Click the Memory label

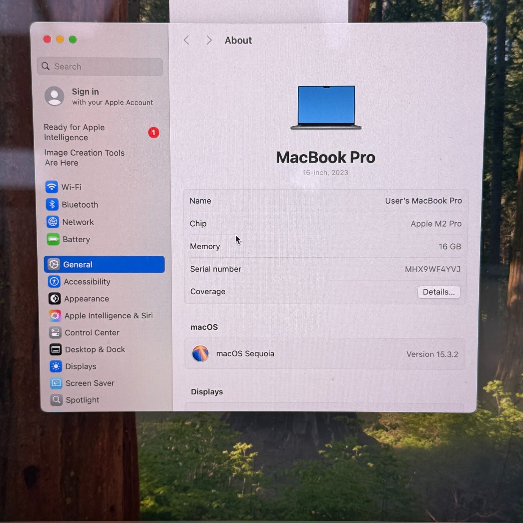click(205, 247)
